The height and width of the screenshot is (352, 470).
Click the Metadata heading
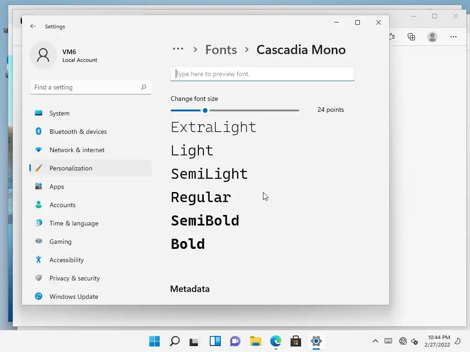[190, 289]
